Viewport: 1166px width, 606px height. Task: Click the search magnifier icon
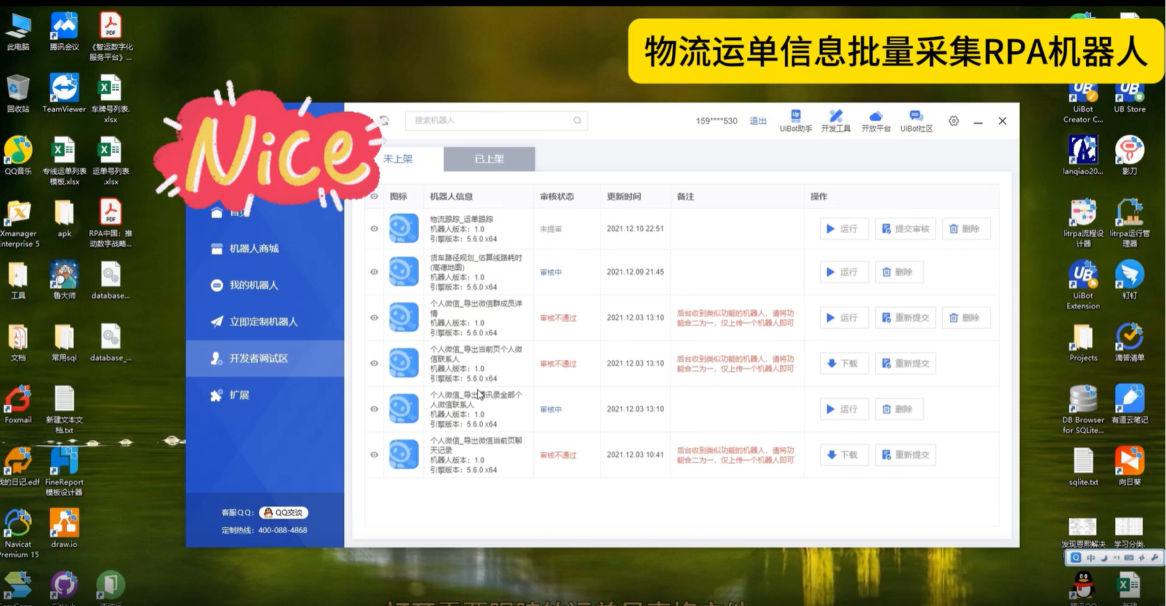point(577,121)
